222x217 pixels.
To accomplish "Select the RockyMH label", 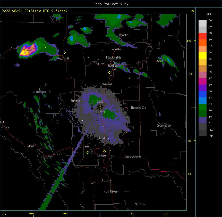I will tap(63, 59).
